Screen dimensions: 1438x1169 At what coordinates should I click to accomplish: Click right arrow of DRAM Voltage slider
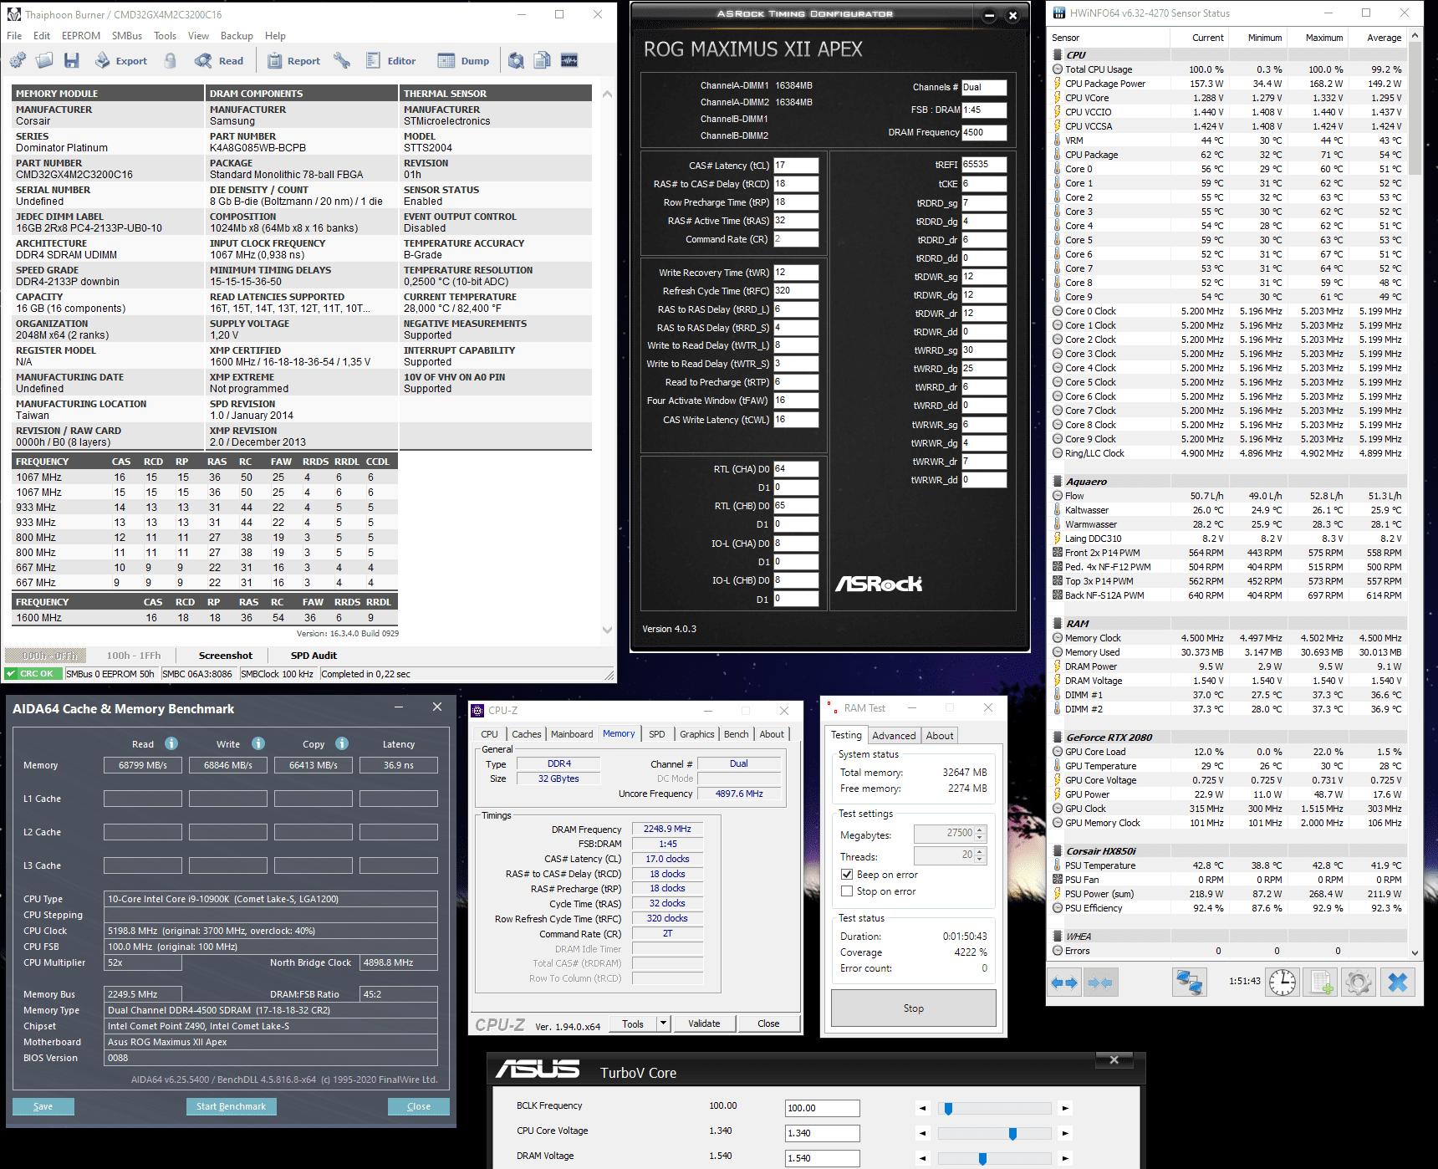(x=1065, y=1159)
